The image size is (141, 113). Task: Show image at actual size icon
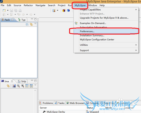click(x=27, y=86)
